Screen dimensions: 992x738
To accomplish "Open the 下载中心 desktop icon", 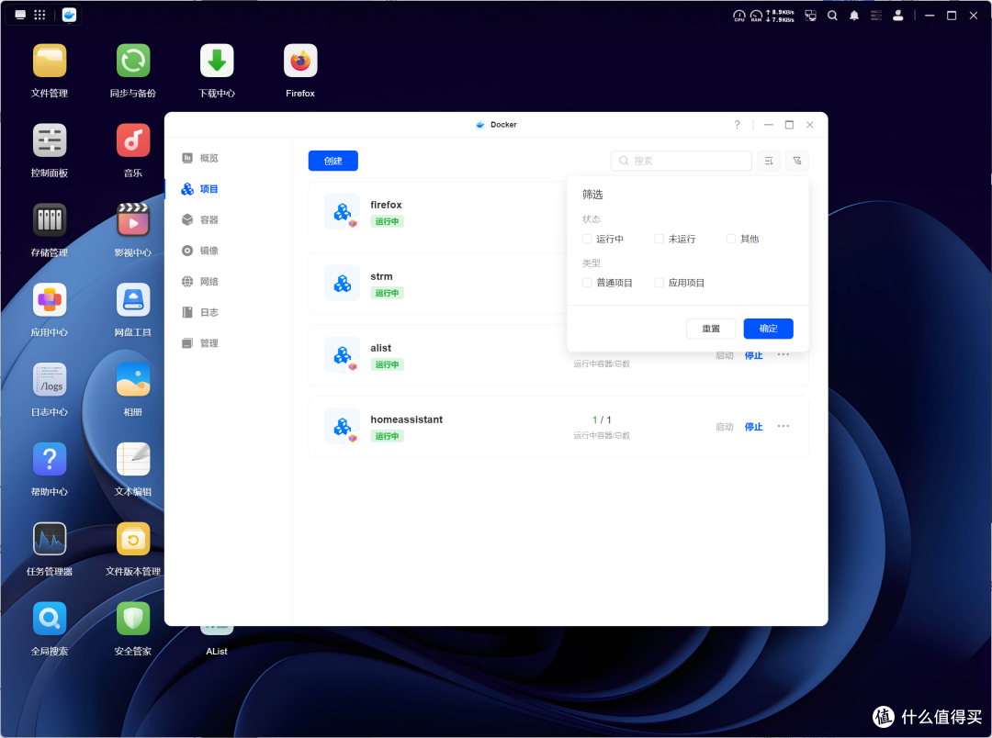I will pos(217,61).
